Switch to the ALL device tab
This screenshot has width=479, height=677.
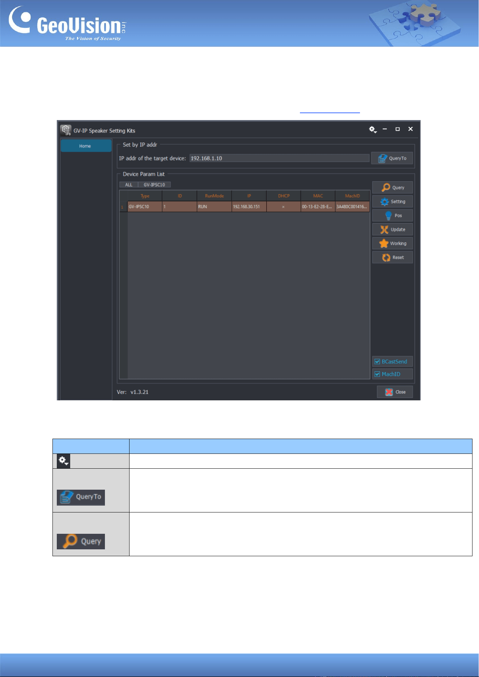pos(129,185)
